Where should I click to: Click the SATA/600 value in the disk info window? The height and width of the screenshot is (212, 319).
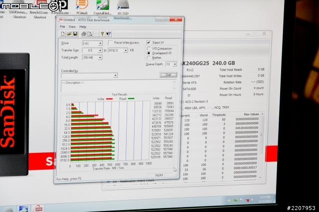coord(189,89)
